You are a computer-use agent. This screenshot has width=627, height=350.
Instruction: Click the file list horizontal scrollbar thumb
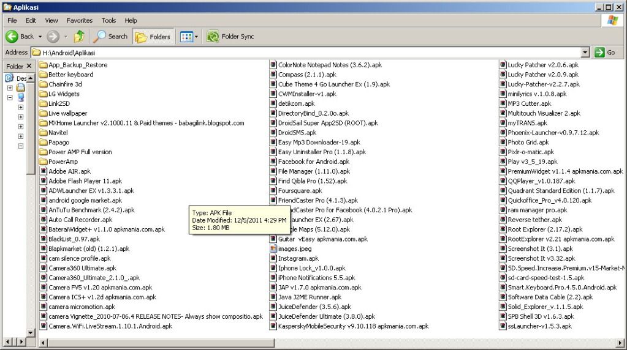coord(162,343)
